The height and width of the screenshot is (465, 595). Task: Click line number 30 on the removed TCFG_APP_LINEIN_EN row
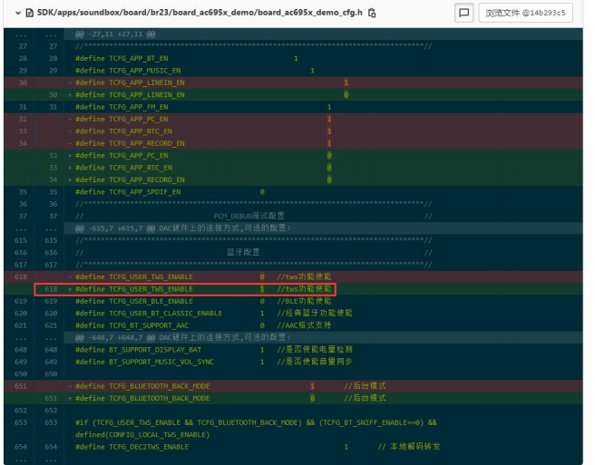tap(23, 82)
